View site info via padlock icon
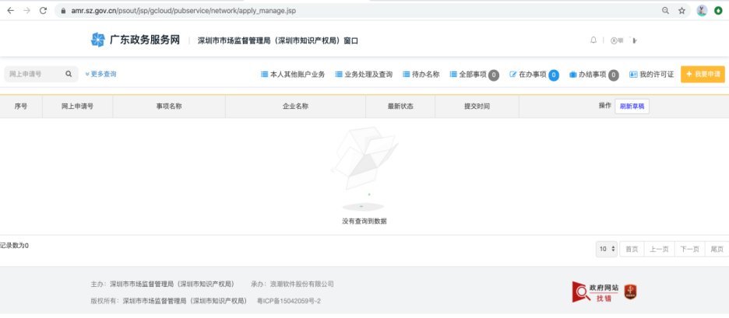This screenshot has height=318, width=729. click(64, 11)
